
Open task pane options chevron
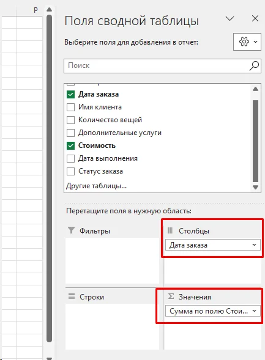(x=230, y=18)
